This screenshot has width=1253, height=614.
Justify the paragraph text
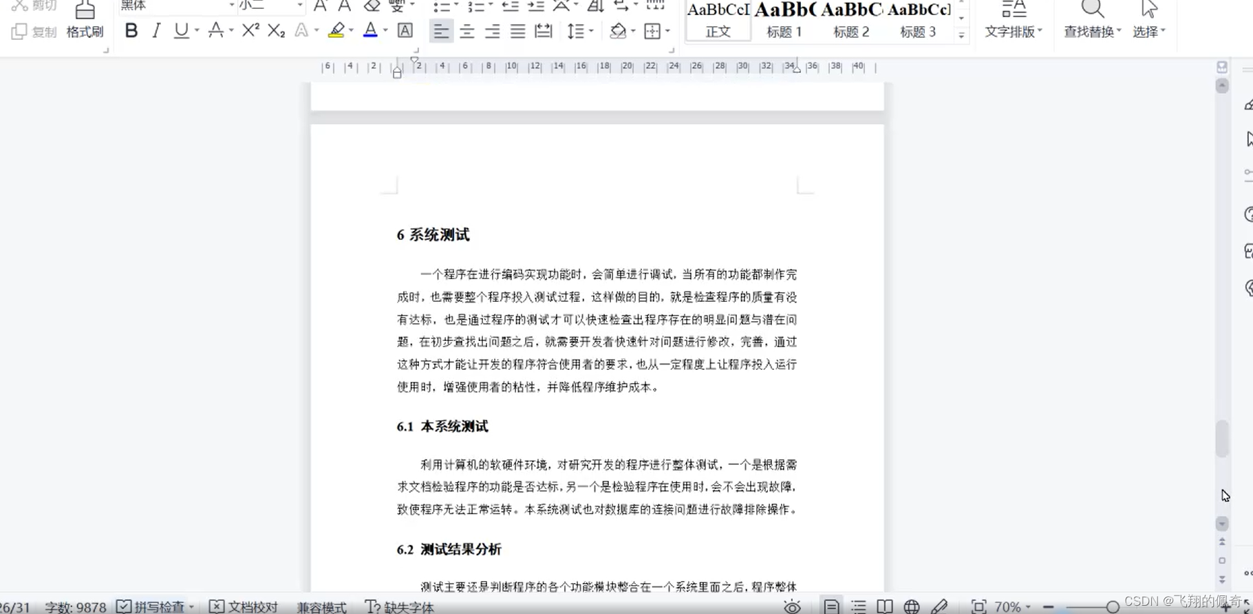517,31
